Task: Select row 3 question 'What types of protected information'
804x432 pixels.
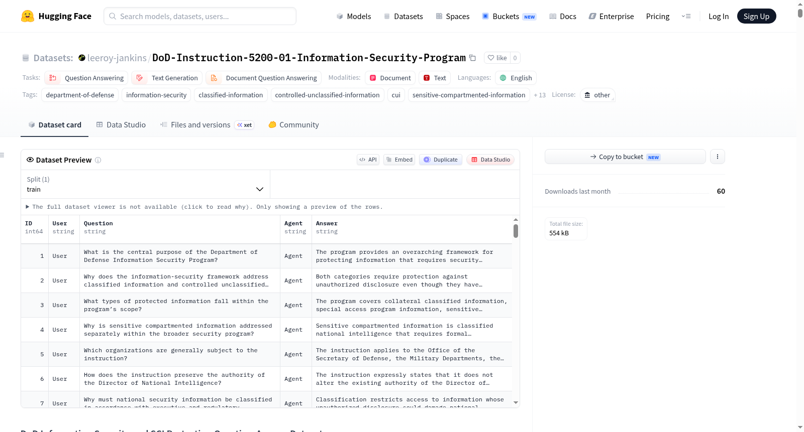Action: pyautogui.click(x=179, y=305)
